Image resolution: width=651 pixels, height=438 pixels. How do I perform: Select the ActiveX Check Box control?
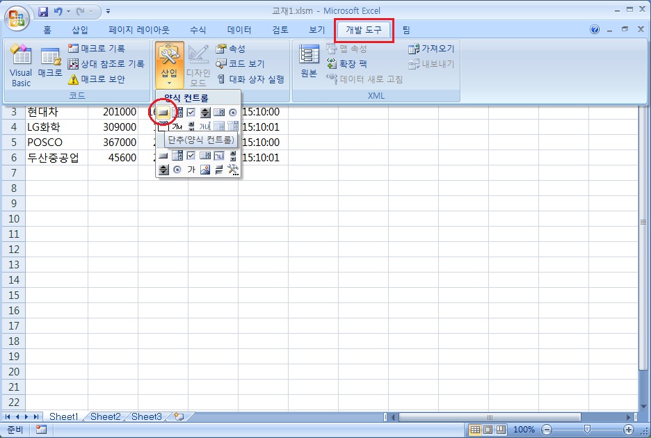[191, 156]
